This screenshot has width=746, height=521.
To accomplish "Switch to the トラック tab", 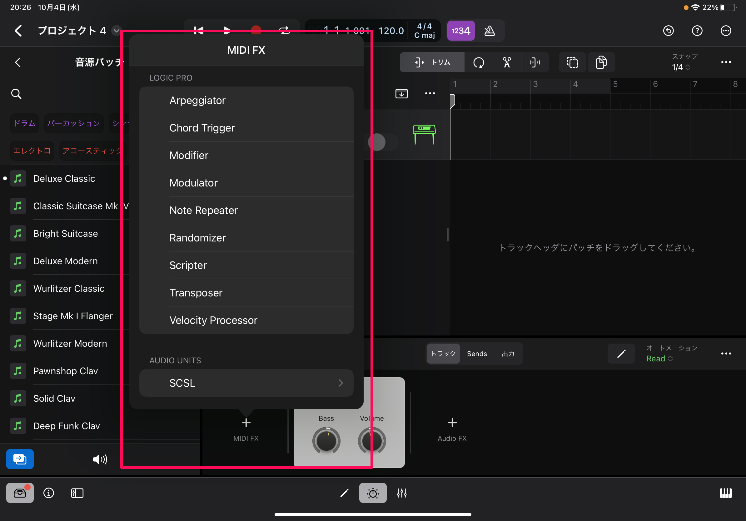I will [443, 353].
